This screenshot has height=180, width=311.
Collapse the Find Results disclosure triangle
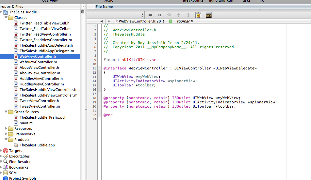click(1, 162)
